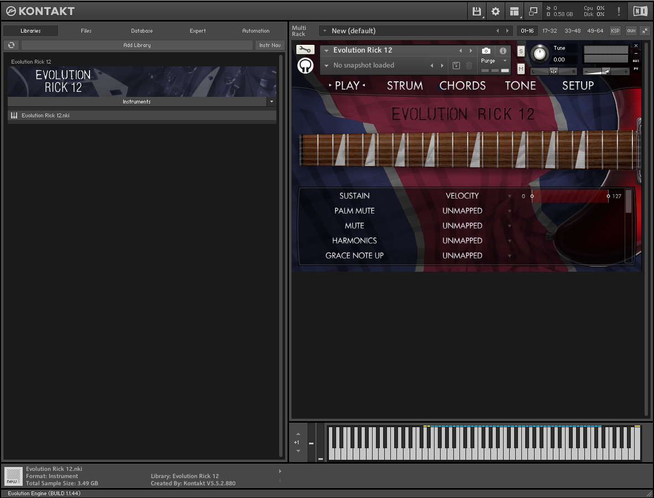
Task: Refresh the libraries list
Action: (x=11, y=45)
